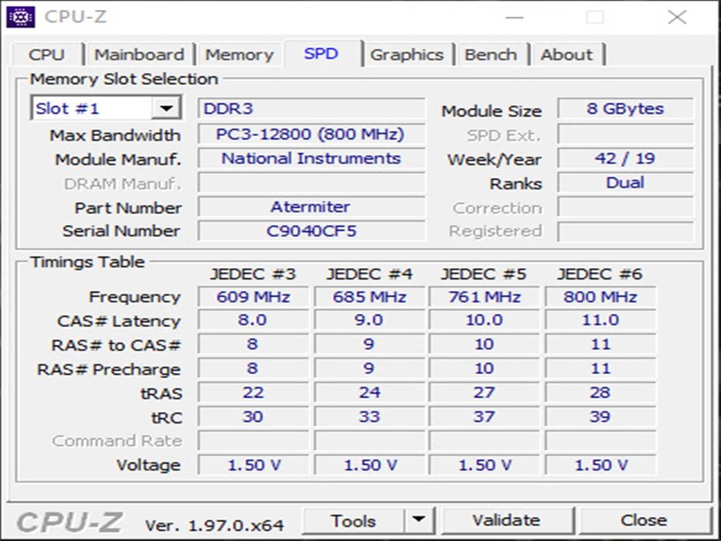721x541 pixels.
Task: Click the tRAS value 24
Action: (369, 393)
